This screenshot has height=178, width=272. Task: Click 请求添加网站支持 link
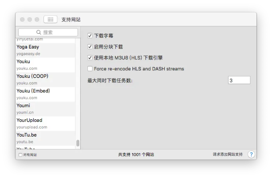tap(228, 154)
